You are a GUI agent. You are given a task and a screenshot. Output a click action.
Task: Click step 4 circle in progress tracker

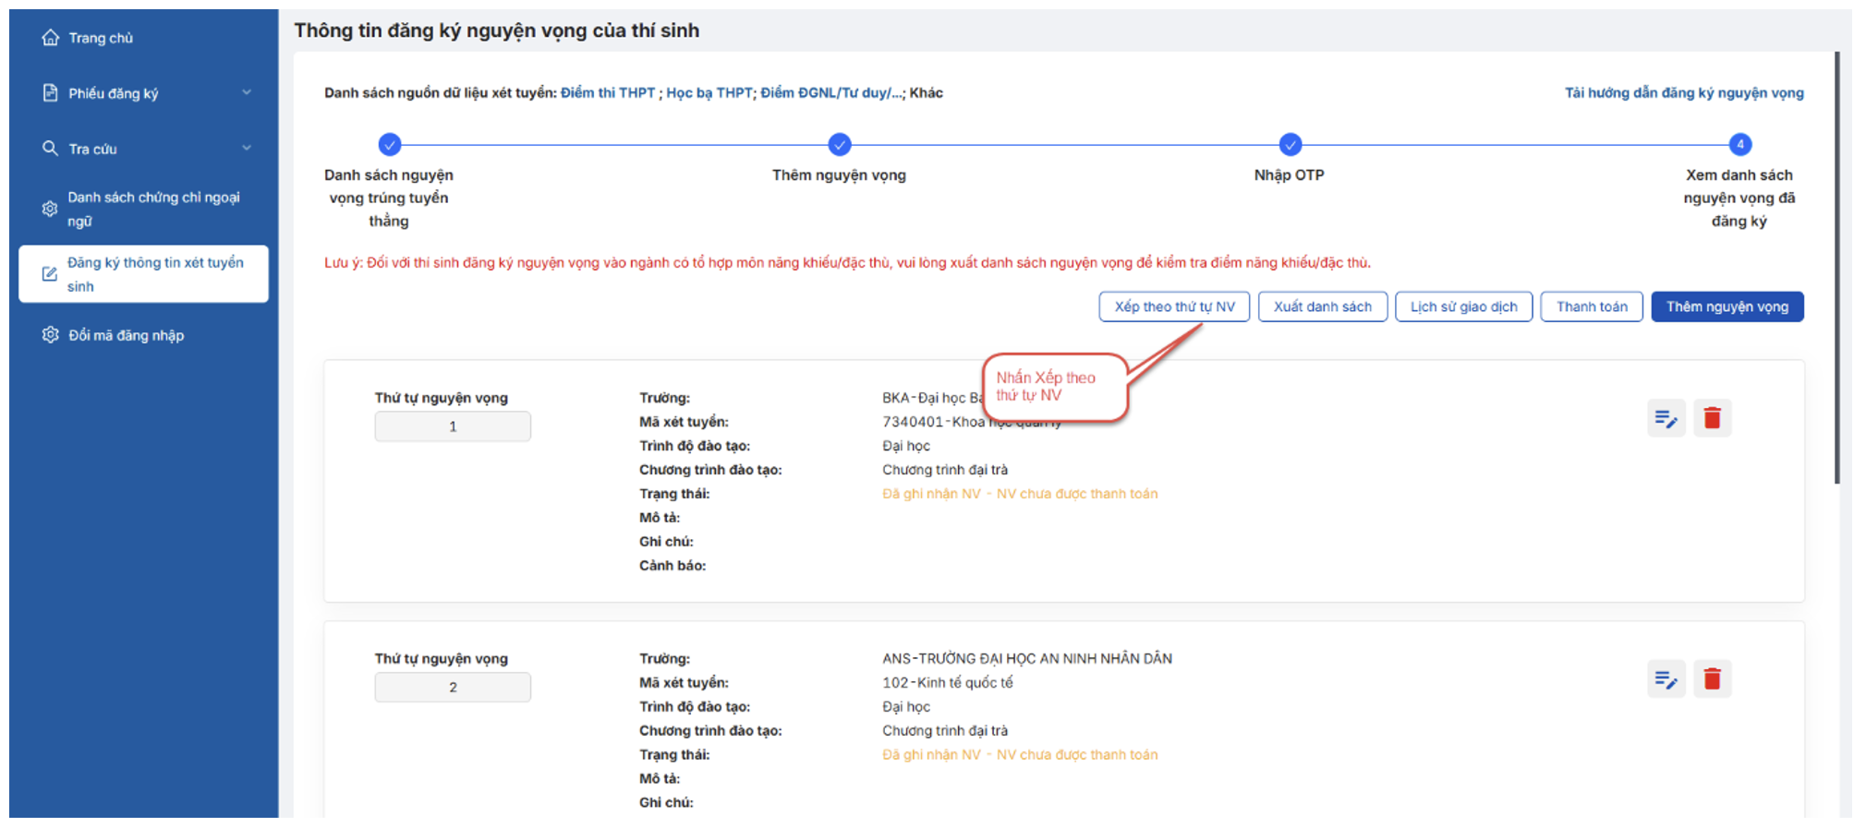[1739, 145]
